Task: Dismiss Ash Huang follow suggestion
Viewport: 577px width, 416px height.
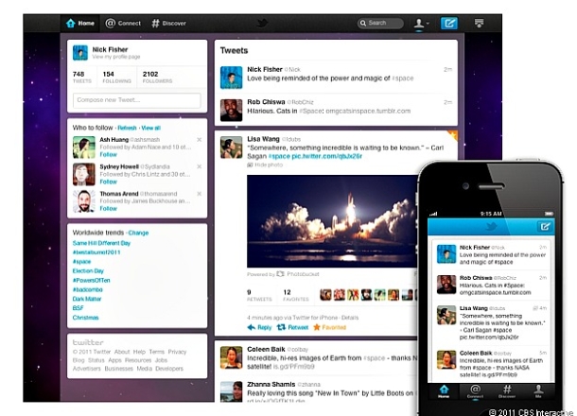Action: (200, 140)
